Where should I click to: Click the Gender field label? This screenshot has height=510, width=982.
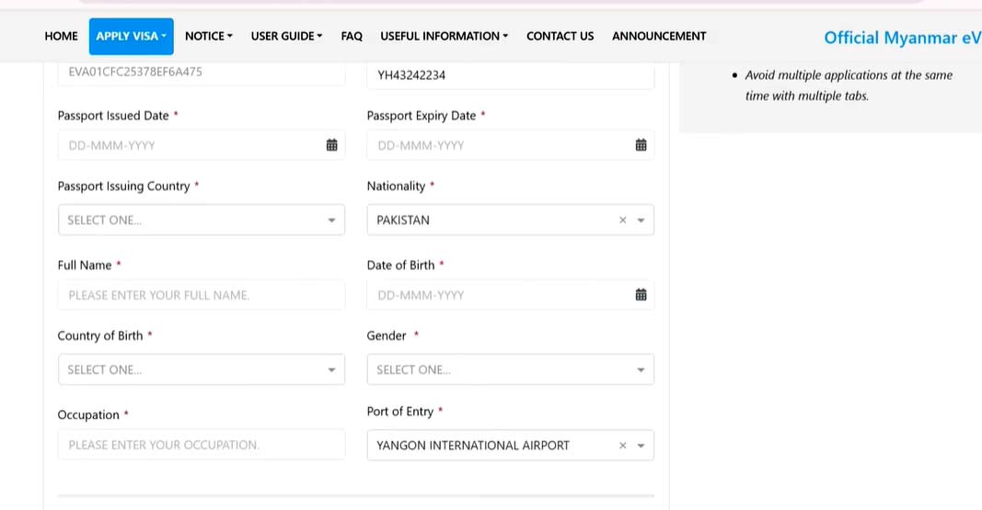(387, 335)
